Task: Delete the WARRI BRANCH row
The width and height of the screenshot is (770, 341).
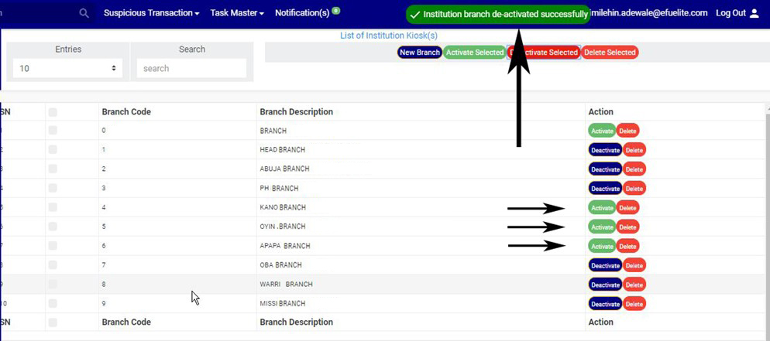Action: [x=634, y=285]
